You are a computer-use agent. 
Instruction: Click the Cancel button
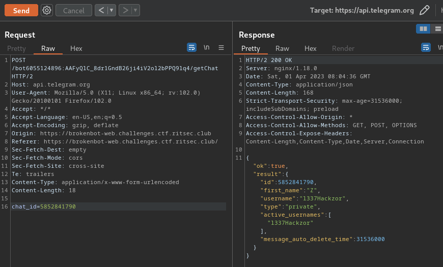click(x=74, y=11)
